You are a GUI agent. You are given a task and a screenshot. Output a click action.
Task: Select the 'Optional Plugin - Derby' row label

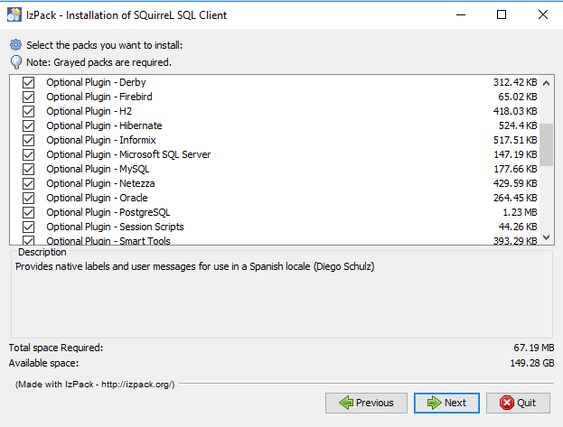[96, 82]
